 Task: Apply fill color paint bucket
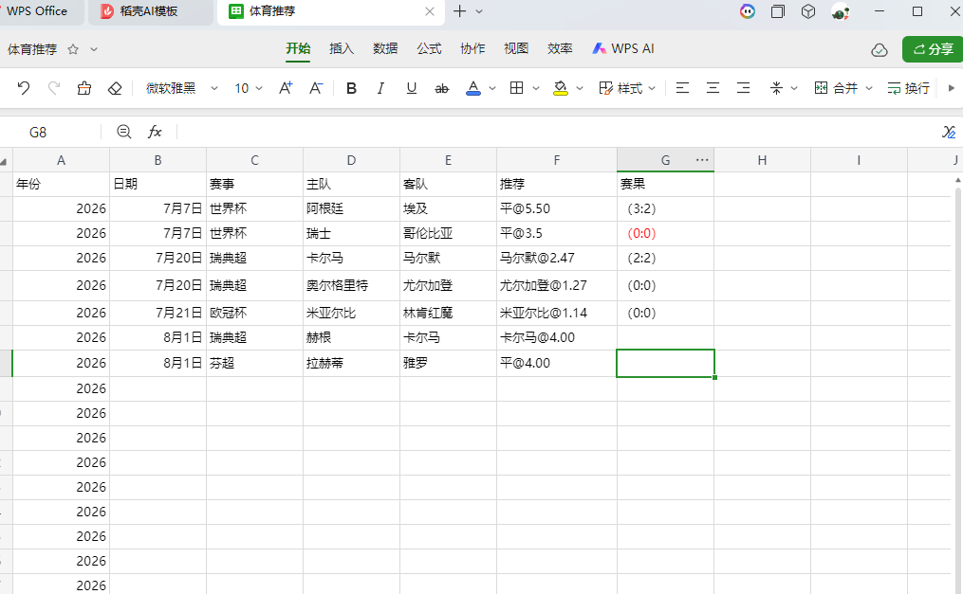click(560, 88)
